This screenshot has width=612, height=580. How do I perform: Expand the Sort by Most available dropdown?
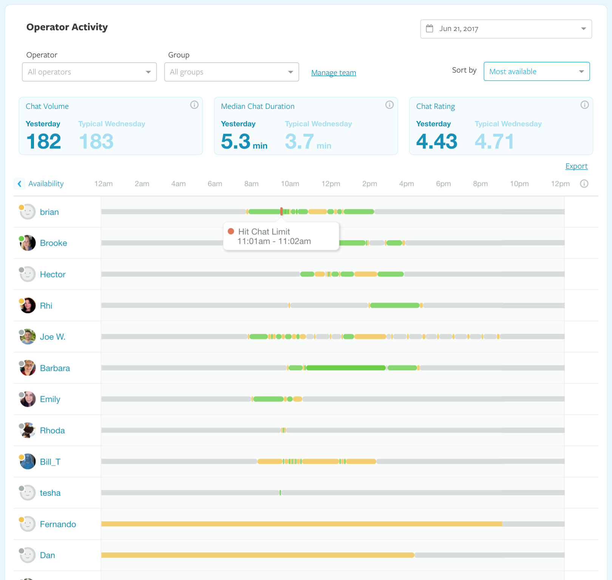click(x=536, y=71)
